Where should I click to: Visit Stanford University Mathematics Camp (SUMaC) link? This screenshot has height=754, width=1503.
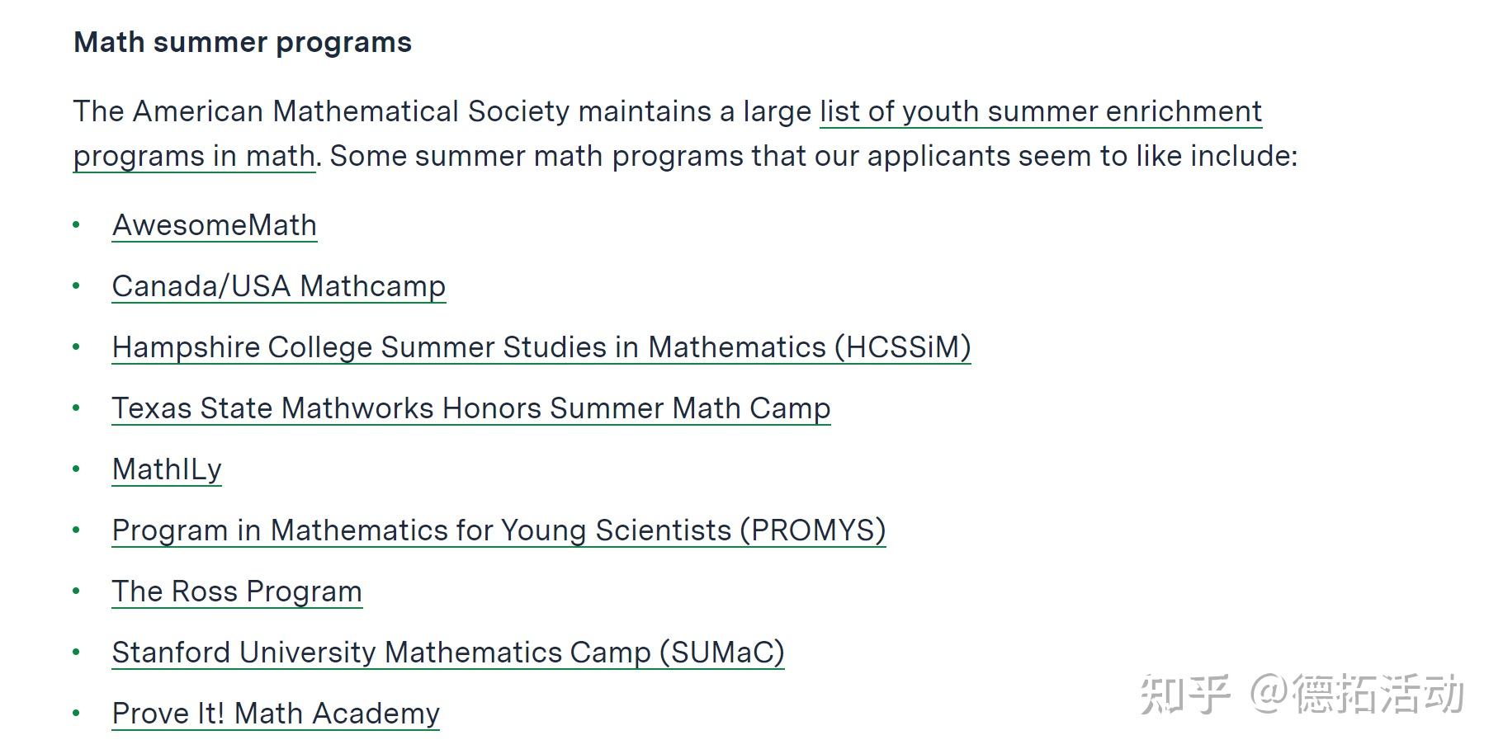click(447, 653)
